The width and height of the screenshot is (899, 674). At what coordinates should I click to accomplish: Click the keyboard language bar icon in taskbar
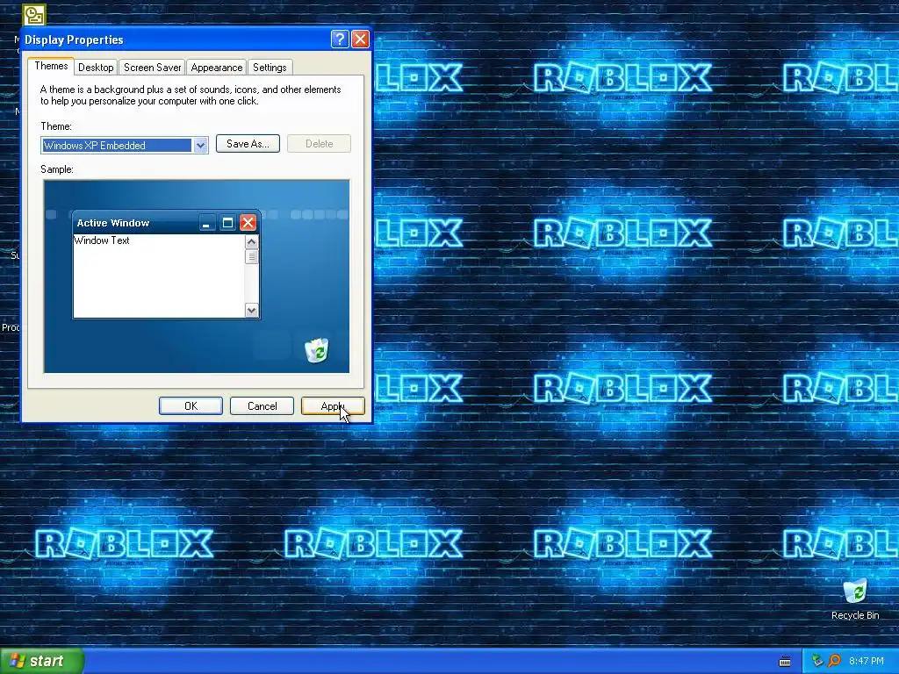pos(785,662)
